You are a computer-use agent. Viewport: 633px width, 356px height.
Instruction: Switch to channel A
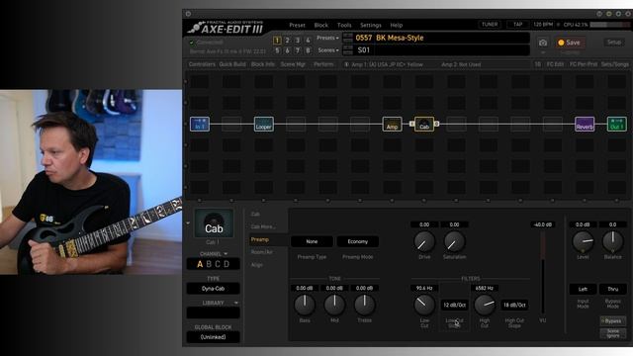coord(200,264)
